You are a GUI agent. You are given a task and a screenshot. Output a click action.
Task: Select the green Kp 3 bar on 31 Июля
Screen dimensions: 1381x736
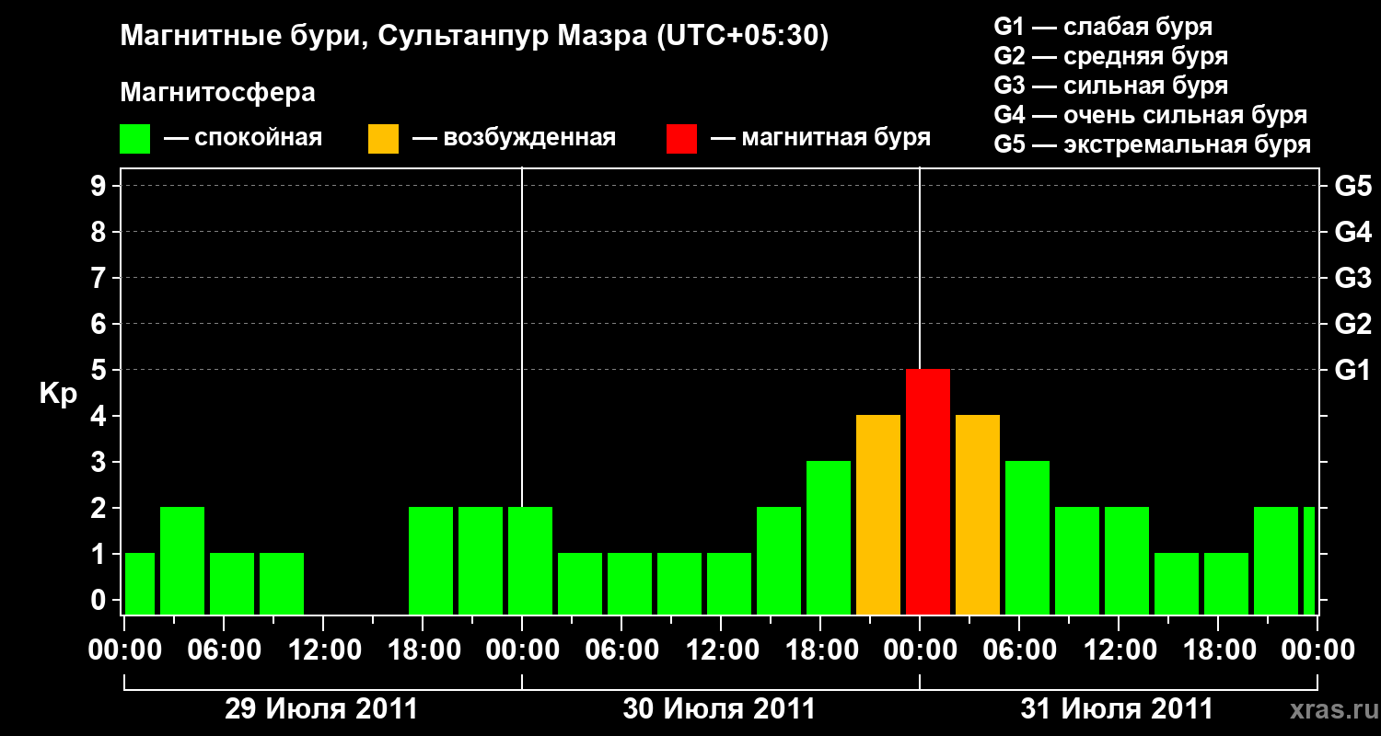coord(1027,538)
